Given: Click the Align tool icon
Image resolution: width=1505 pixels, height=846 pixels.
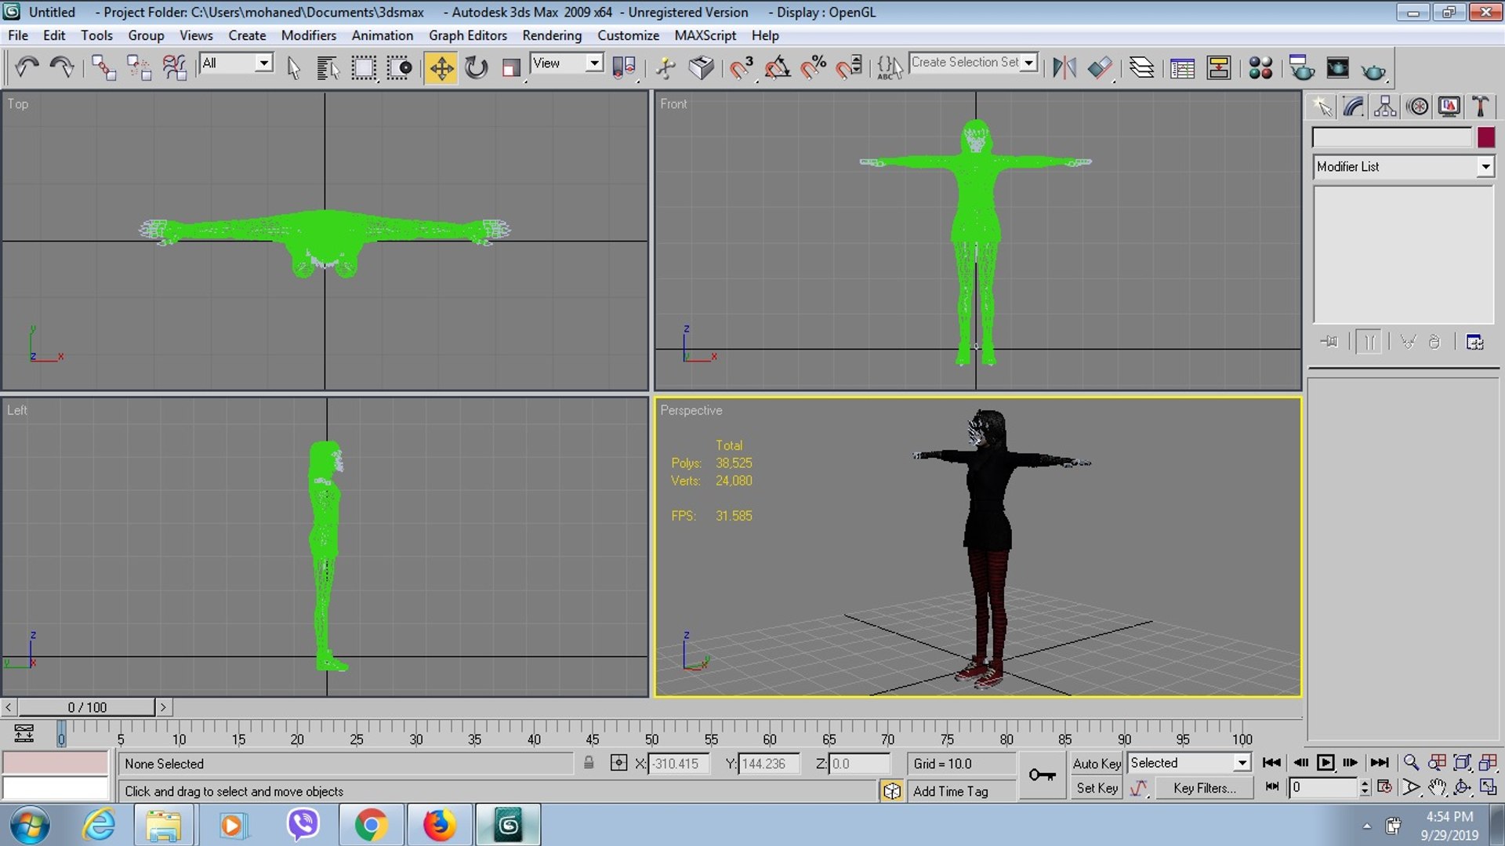Looking at the screenshot, I should (x=1100, y=67).
